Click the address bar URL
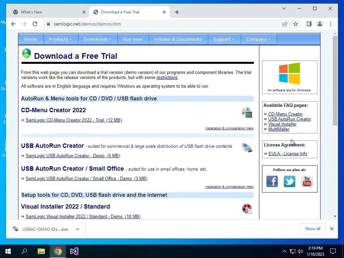The image size is (344, 258). [x=87, y=24]
